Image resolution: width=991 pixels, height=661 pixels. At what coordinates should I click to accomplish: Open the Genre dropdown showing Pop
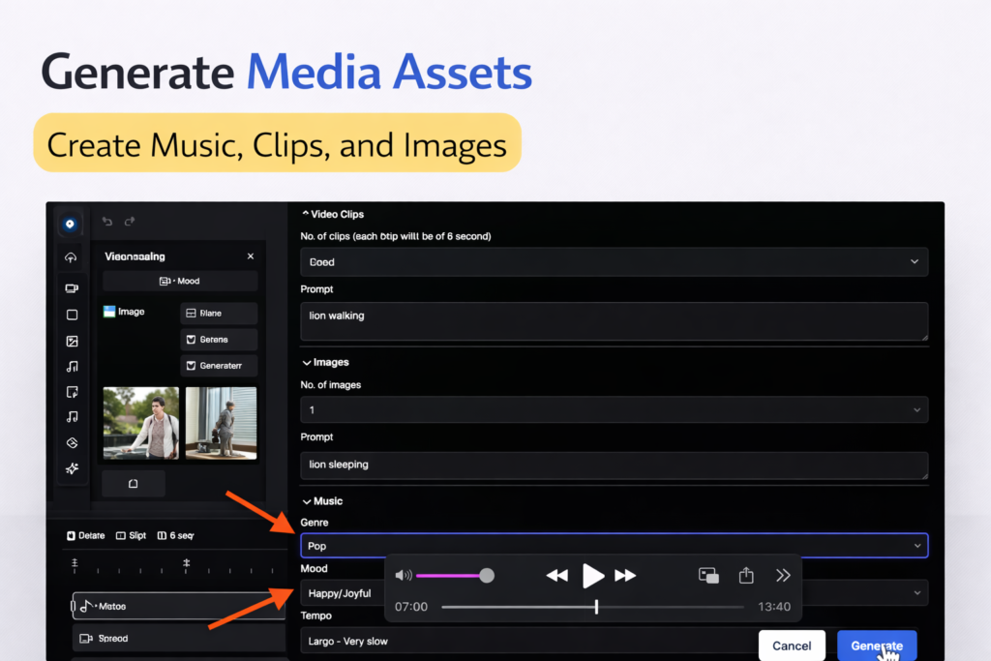(x=614, y=546)
